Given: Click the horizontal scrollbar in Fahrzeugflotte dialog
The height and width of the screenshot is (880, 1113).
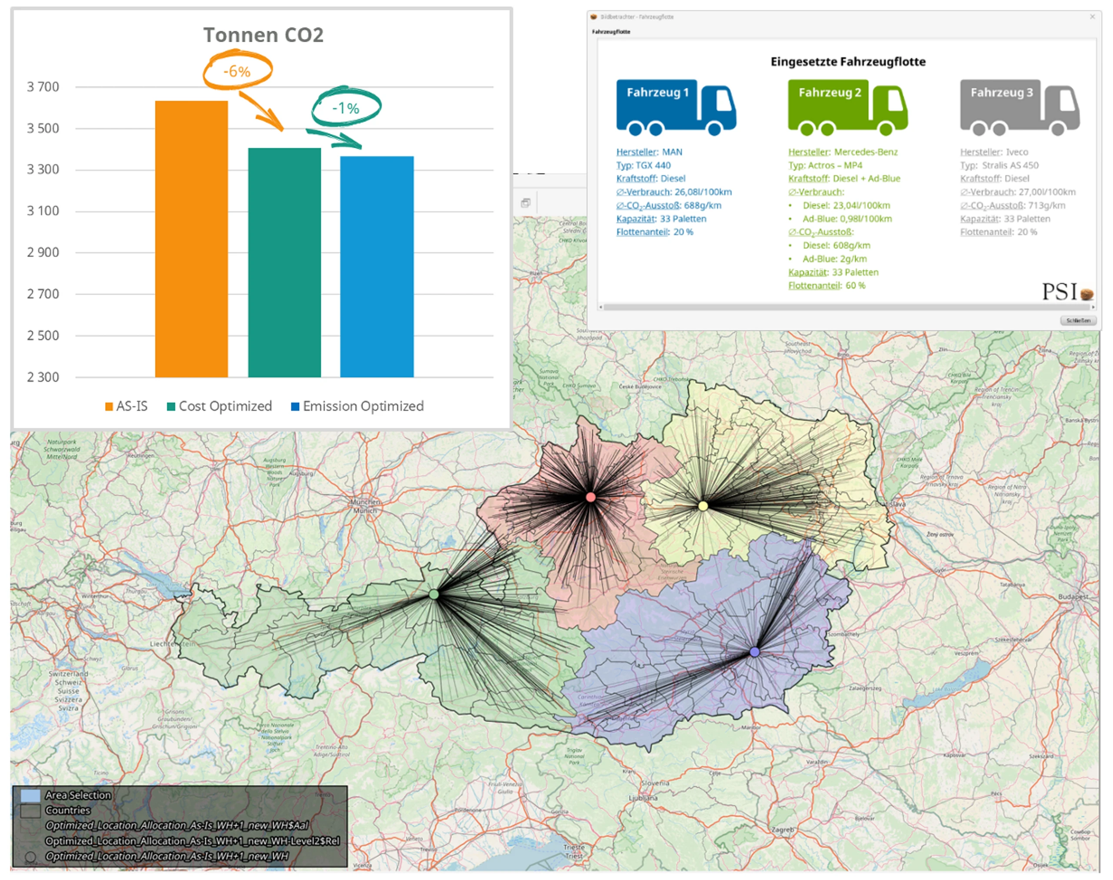Looking at the screenshot, I should tap(846, 307).
